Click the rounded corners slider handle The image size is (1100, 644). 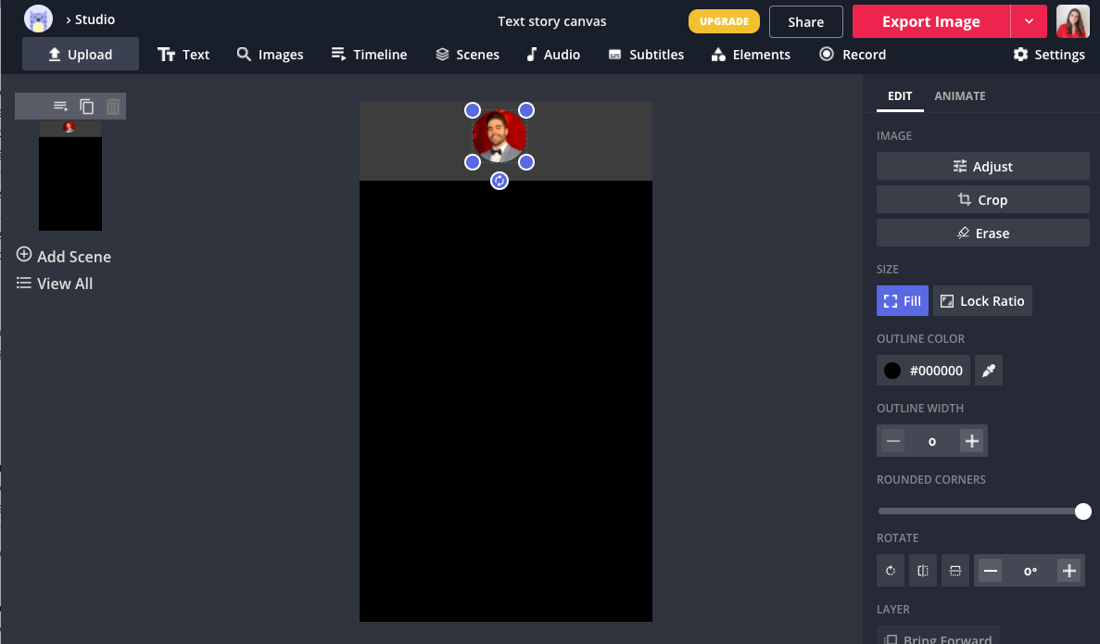1082,511
